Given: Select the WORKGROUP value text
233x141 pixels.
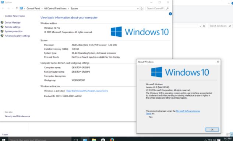Looking at the screenshot, I should (78, 80).
